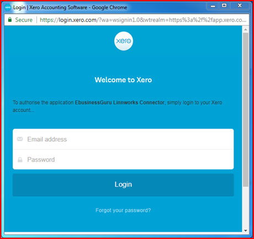This screenshot has width=254, height=239.
Task: Click the scrollbar up arrow
Action: coord(246,29)
